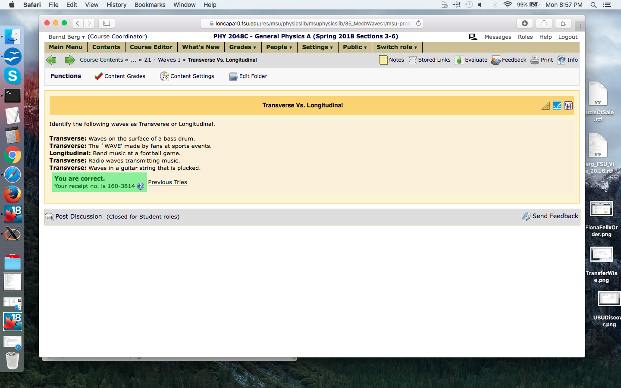This screenshot has width=621, height=388.
Task: Expand the breadcrumb ellipsis
Action: tap(134, 60)
